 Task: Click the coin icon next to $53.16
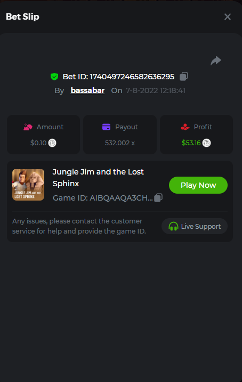(207, 143)
